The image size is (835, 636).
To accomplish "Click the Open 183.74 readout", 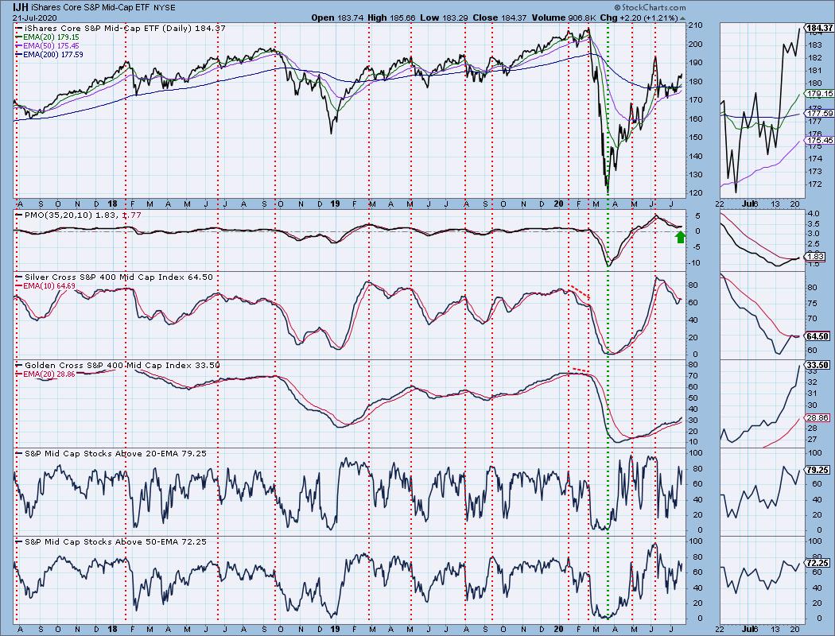I will click(338, 17).
